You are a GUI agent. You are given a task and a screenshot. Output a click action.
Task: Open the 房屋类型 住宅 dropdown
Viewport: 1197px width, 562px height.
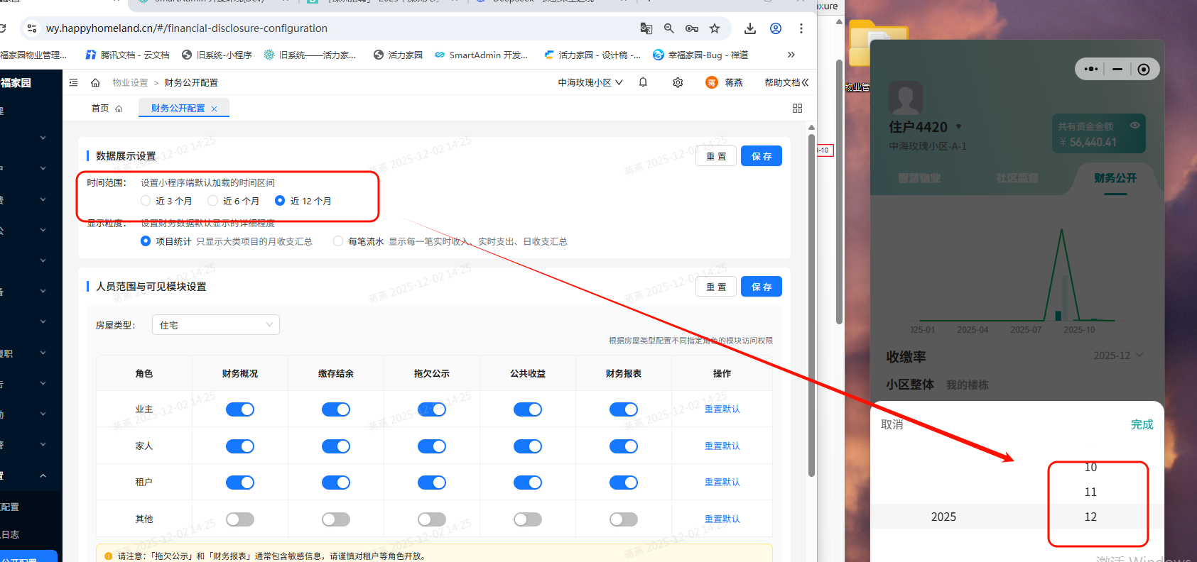click(x=215, y=325)
